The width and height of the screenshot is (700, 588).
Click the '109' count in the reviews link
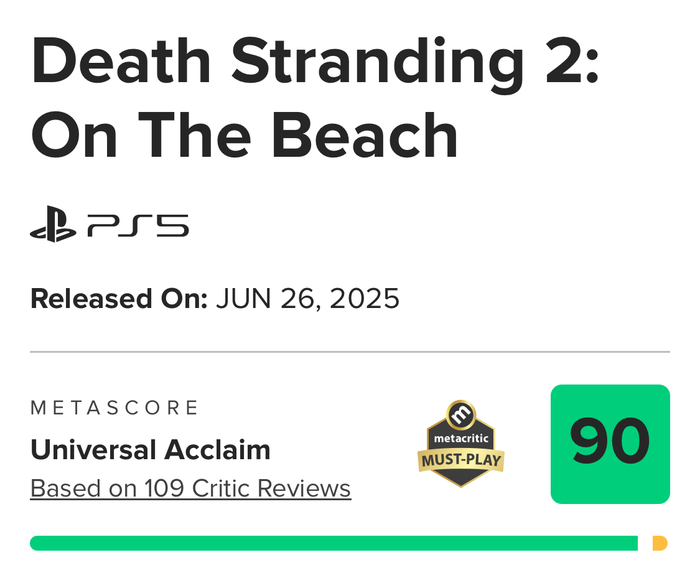[164, 488]
